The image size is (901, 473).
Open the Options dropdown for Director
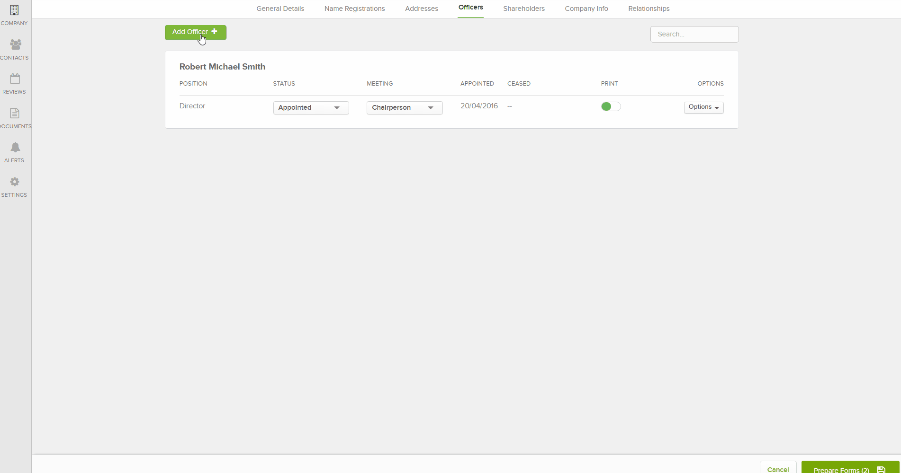703,107
